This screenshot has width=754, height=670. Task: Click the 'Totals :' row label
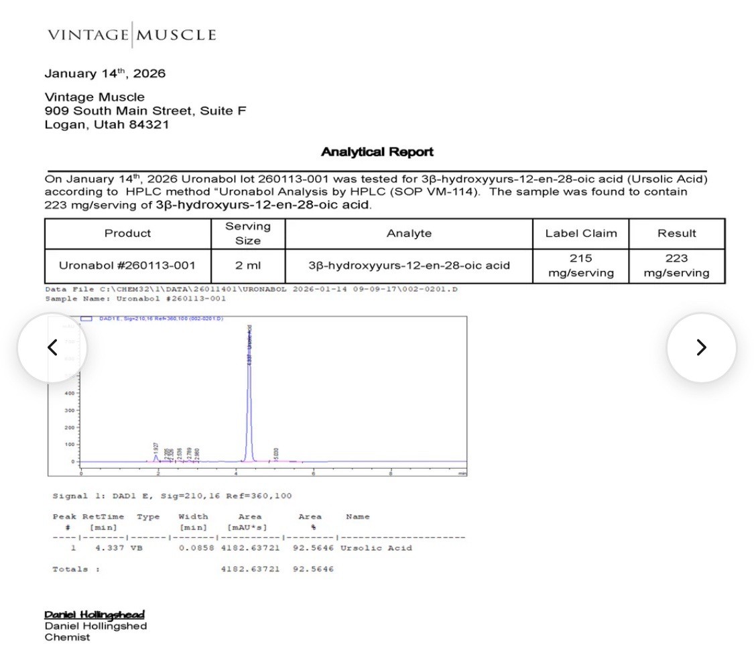(76, 569)
